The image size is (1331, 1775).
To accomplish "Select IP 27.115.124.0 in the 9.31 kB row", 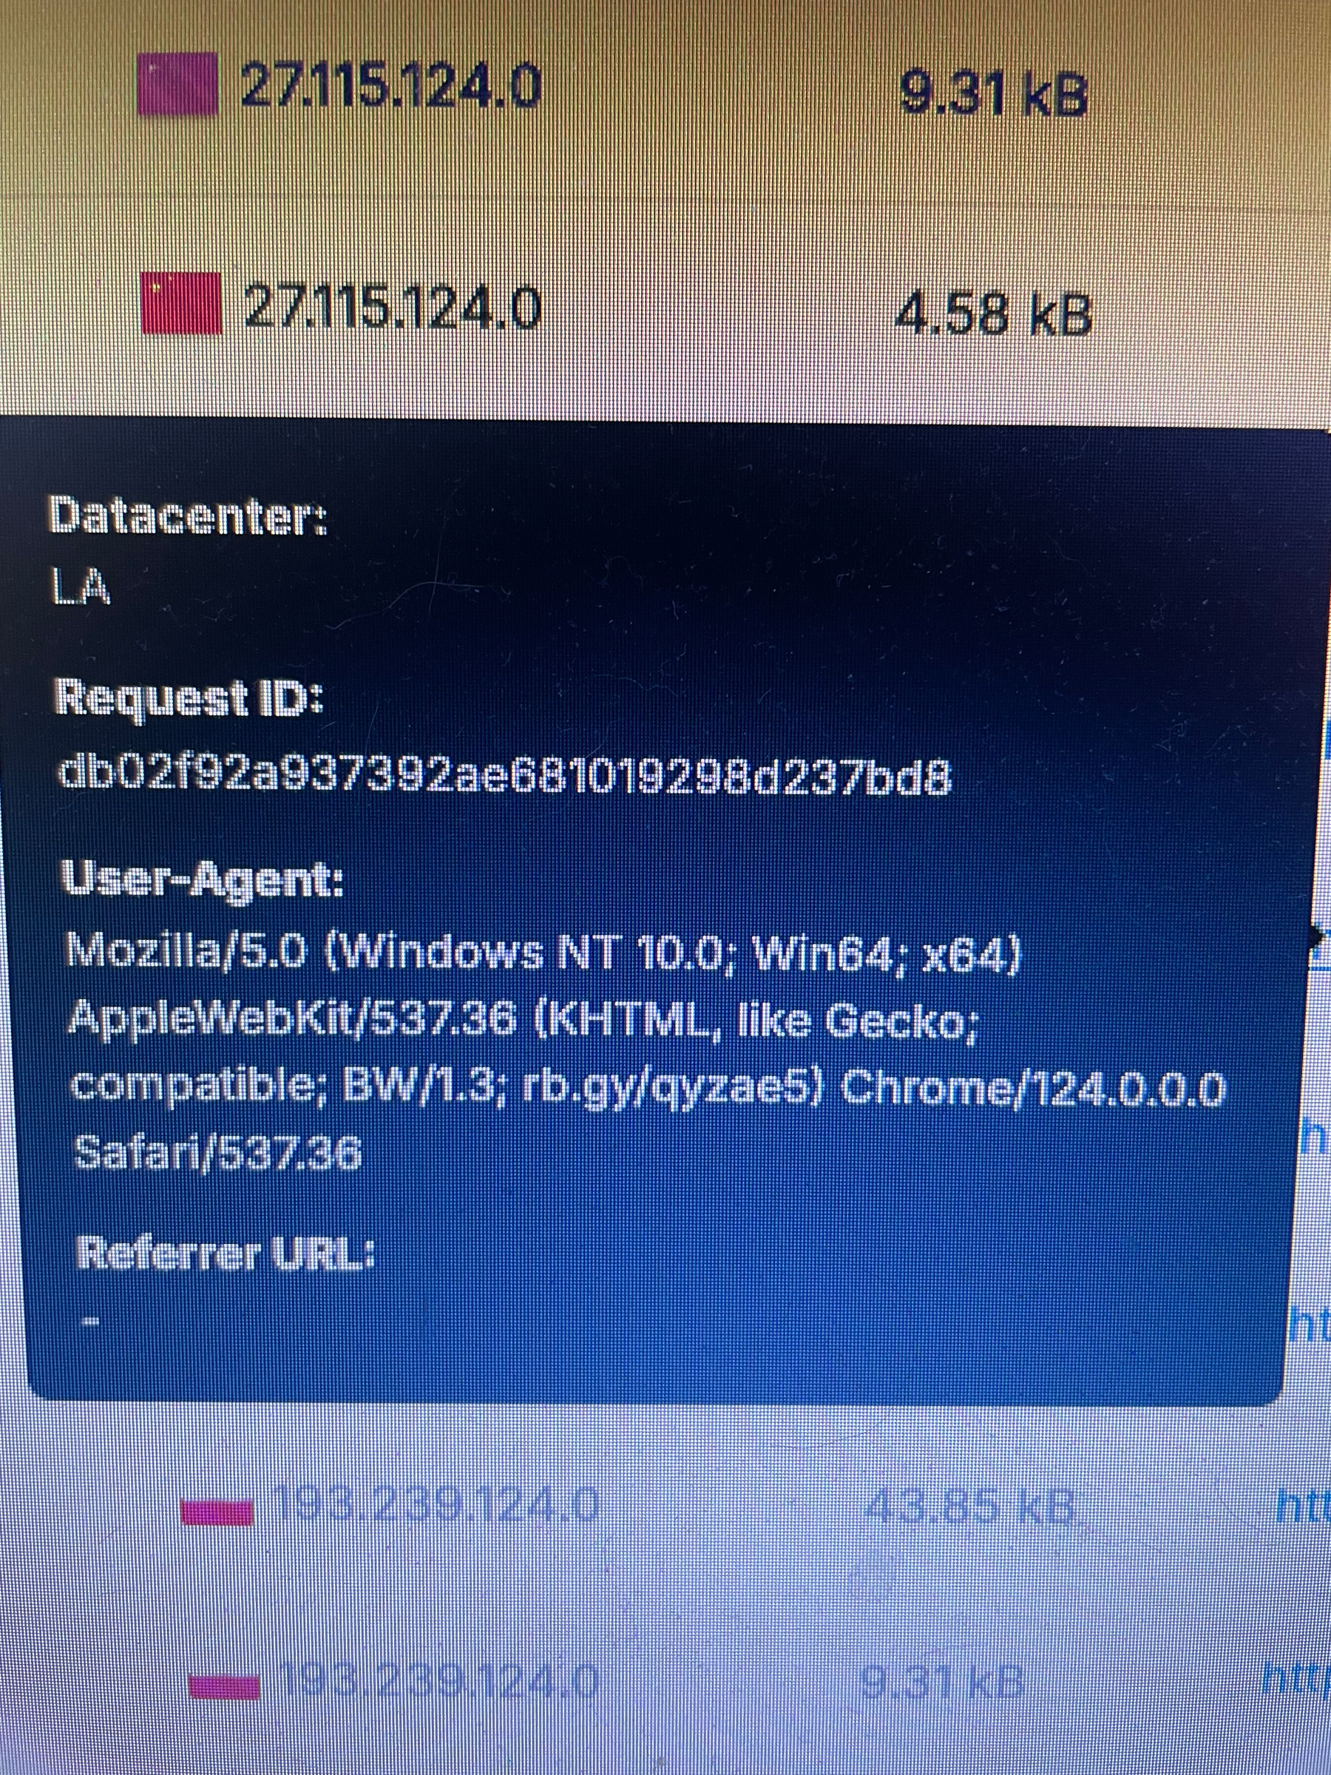I will (x=391, y=87).
